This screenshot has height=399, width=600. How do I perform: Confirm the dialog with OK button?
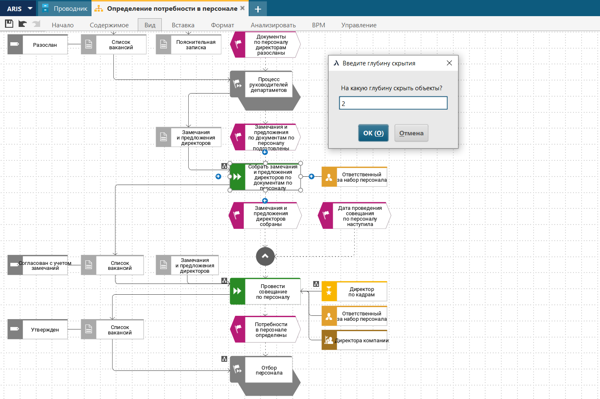coord(373,133)
